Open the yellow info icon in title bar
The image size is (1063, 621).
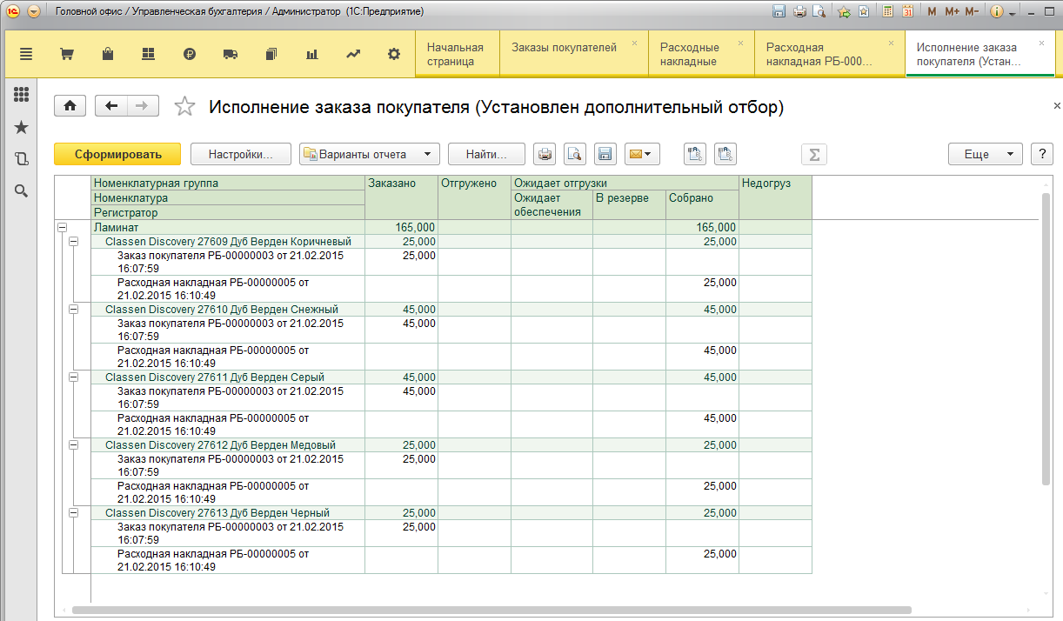pyautogui.click(x=997, y=11)
